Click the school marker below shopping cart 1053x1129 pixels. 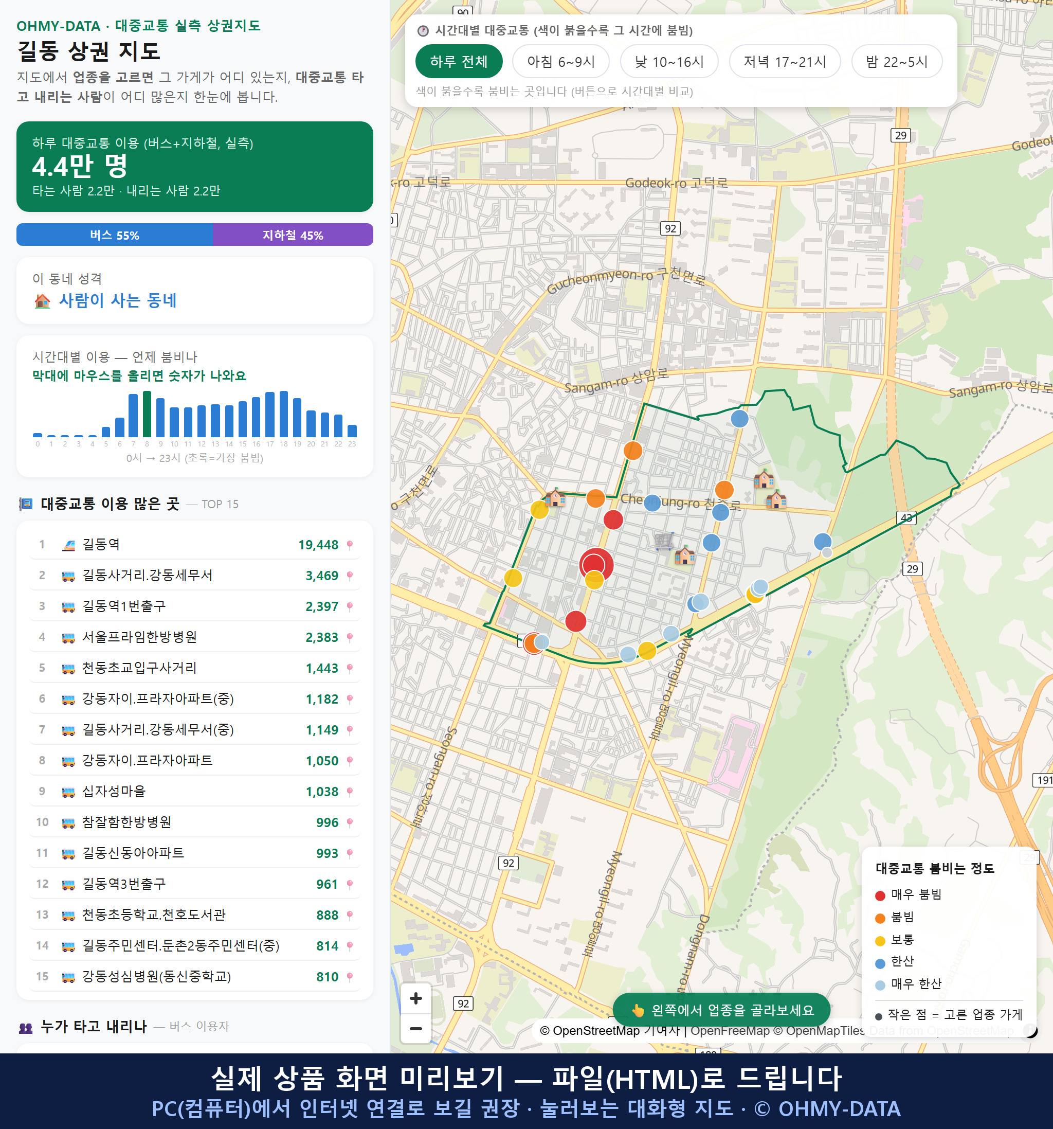click(x=684, y=555)
